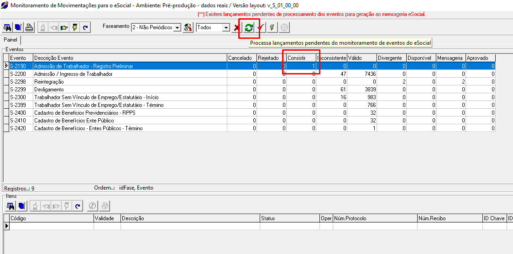
Task: Click the Evento column header
Action: click(x=21, y=58)
